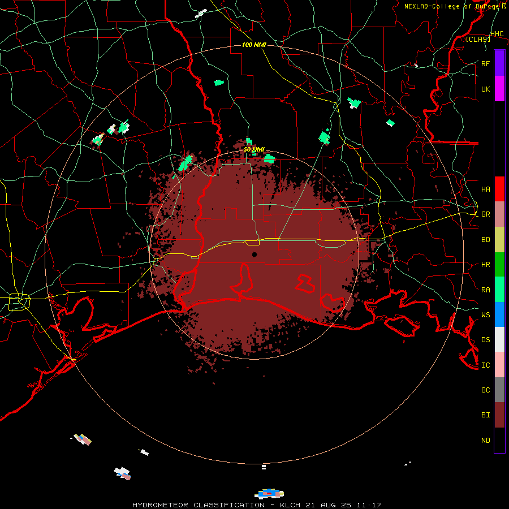This screenshot has width=509, height=509.
Task: Click the HA legend label
Action: point(485,189)
